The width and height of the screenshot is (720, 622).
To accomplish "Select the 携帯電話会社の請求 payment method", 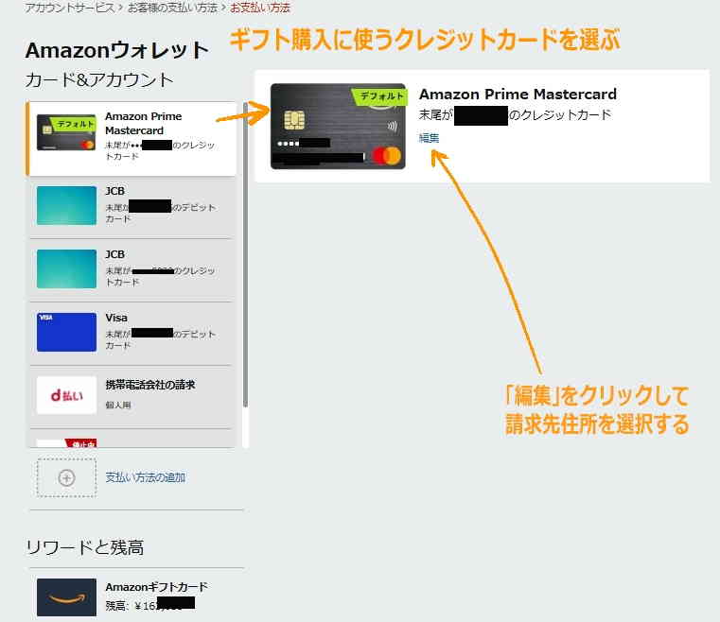I will pyautogui.click(x=132, y=396).
